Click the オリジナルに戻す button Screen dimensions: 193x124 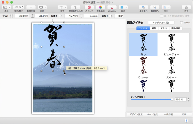(x=161, y=22)
